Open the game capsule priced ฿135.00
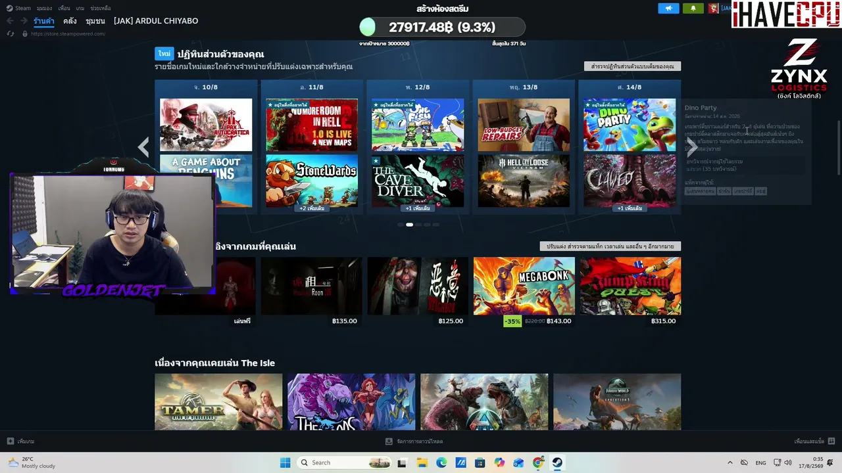 coord(312,286)
